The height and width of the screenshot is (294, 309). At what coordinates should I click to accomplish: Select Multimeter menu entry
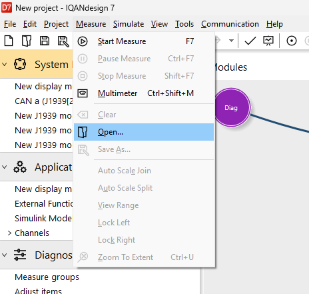coord(144,93)
